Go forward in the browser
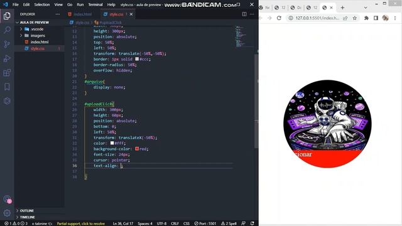This screenshot has height=226, width=402. pos(269,18)
